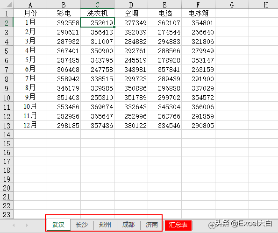Select cell containing 279949
This screenshot has height=233, width=278.
[x=198, y=51]
